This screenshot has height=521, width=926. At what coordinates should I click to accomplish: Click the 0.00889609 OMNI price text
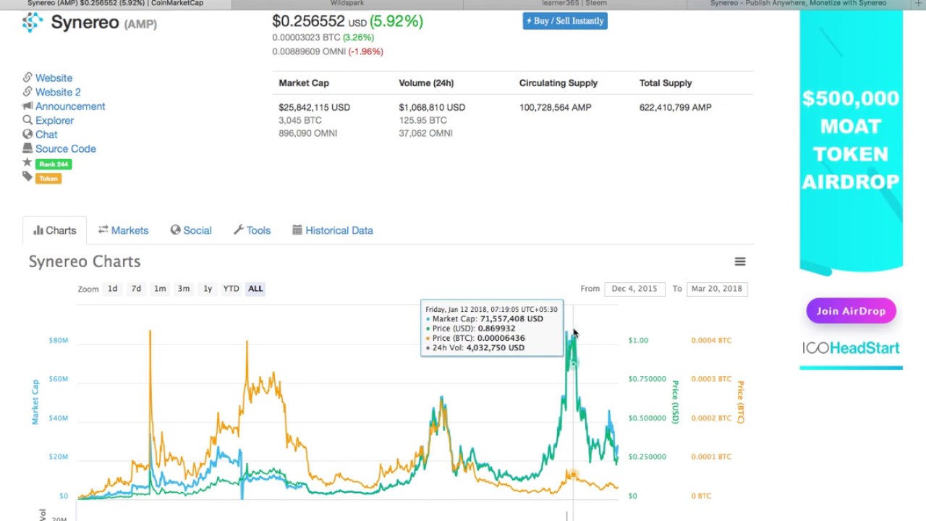point(309,51)
